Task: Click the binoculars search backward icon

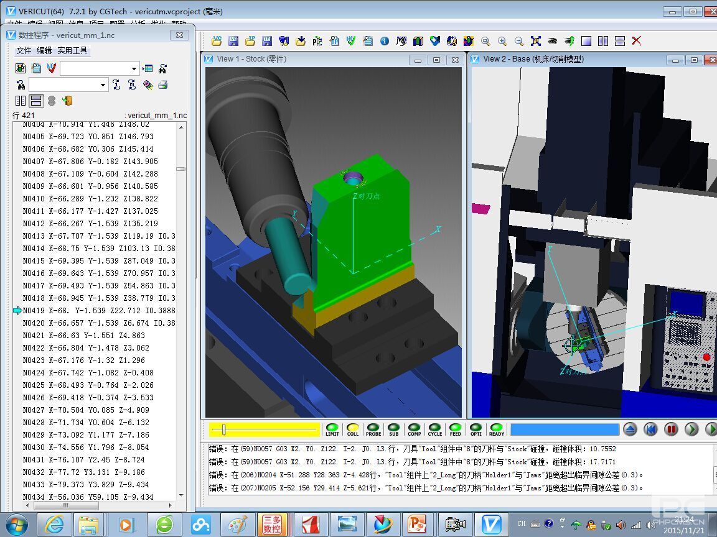Action: pyautogui.click(x=21, y=85)
